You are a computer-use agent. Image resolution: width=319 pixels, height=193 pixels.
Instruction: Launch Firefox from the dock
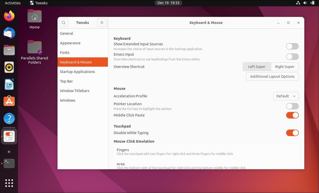click(x=9, y=16)
